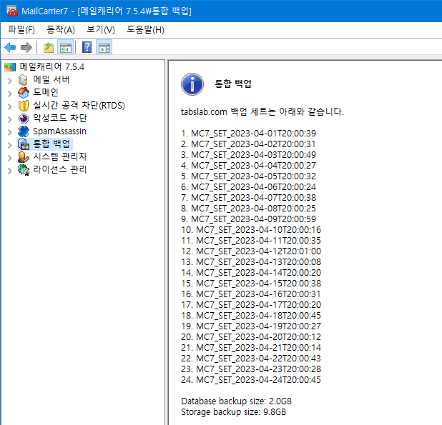Select the 메일 서버 server icon
The height and width of the screenshot is (425, 442).
(x=24, y=79)
